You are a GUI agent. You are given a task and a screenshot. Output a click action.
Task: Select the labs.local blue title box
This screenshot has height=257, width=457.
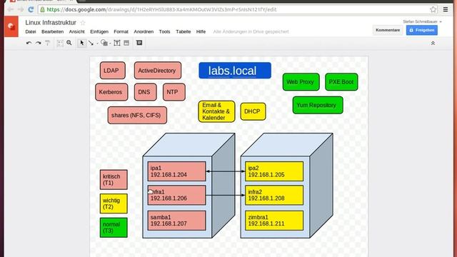[x=235, y=71]
